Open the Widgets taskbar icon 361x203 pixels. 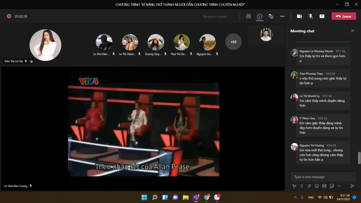pyautogui.click(x=165, y=197)
